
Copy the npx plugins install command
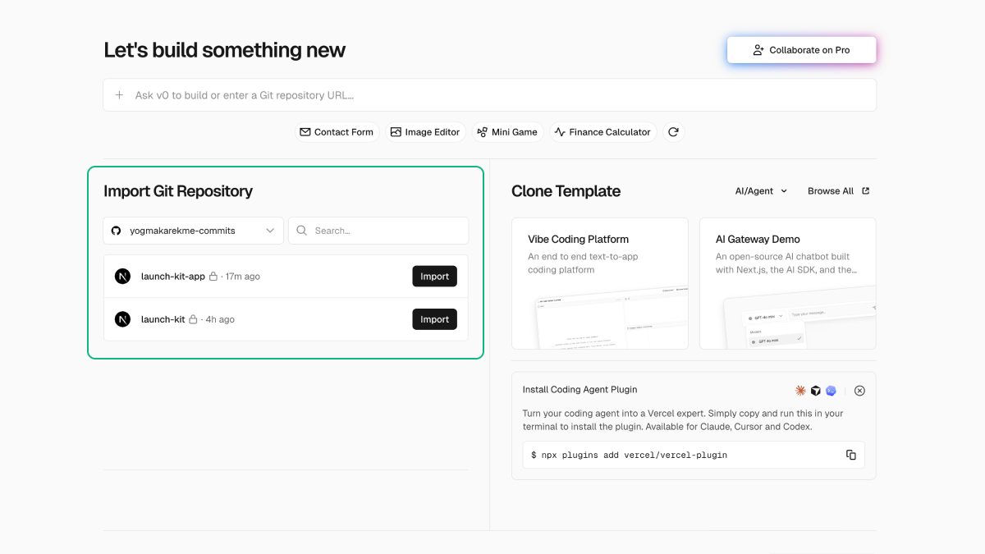851,455
